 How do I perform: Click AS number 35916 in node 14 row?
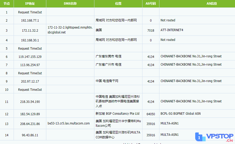[x=151, y=135]
